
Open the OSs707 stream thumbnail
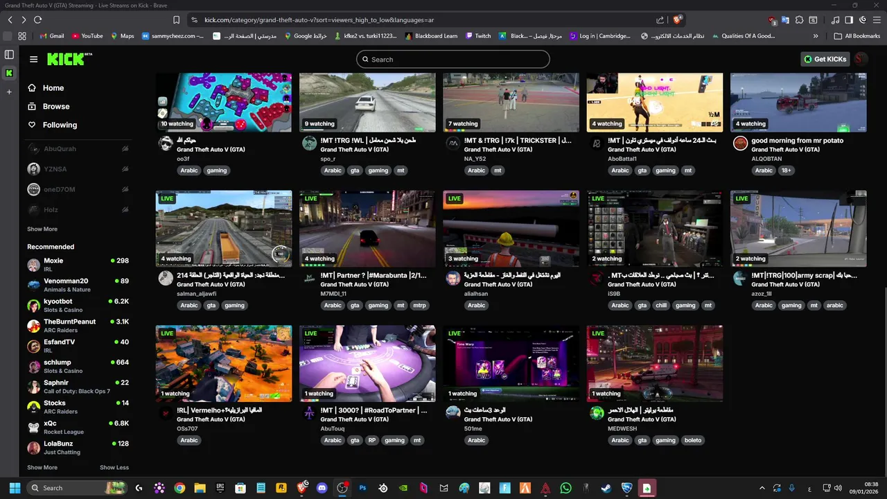(x=224, y=364)
